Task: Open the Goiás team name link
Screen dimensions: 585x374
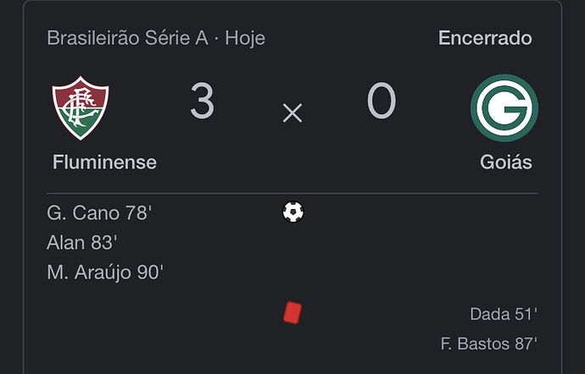Action: point(506,162)
